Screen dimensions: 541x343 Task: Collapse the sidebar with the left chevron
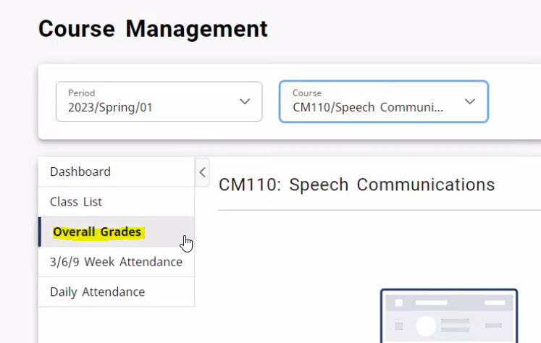[203, 172]
